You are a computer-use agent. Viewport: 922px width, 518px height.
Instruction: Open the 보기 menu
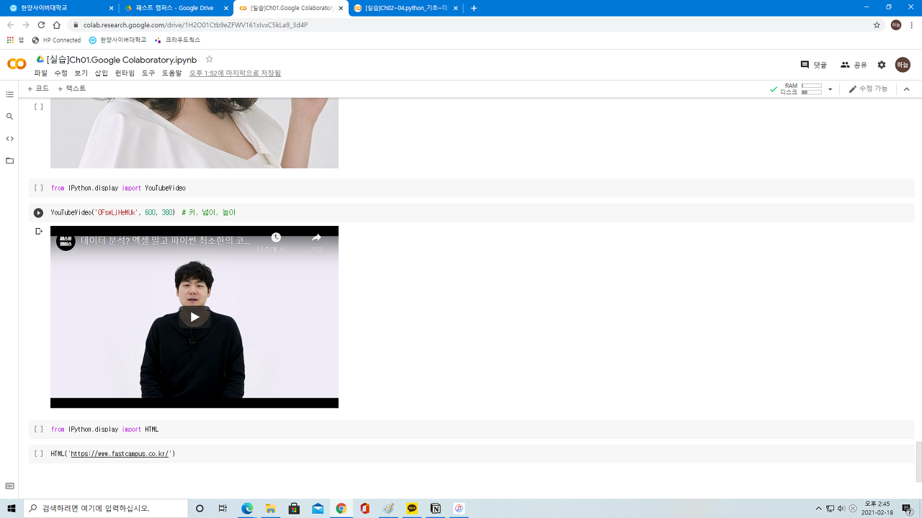click(x=81, y=73)
